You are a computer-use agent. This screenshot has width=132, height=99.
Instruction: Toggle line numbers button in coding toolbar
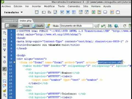click(5, 69)
